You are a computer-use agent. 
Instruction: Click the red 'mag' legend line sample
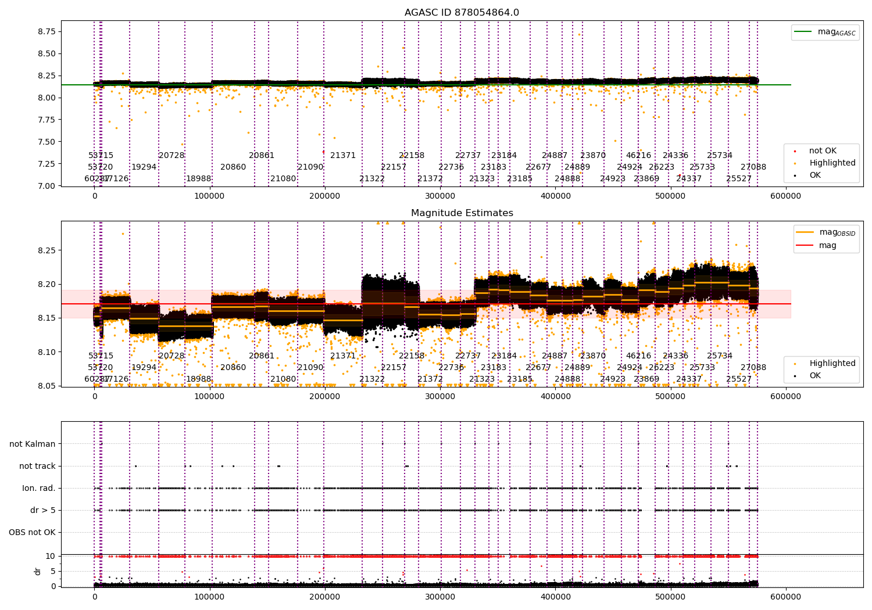pyautogui.click(x=806, y=246)
